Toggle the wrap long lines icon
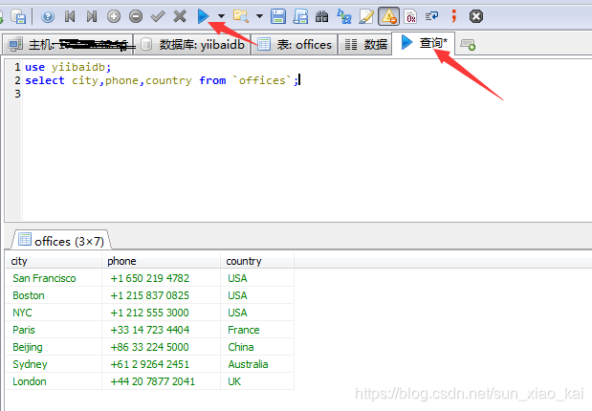592x411 pixels. pyautogui.click(x=431, y=16)
